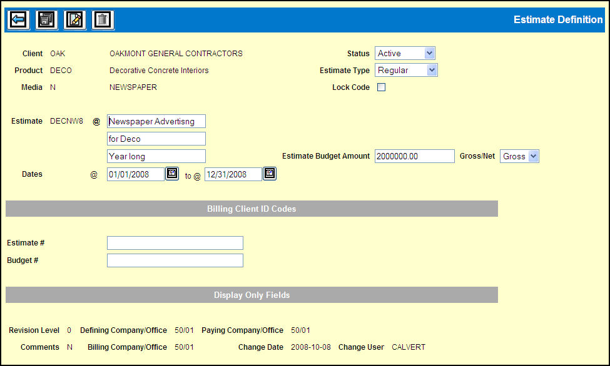This screenshot has height=366, width=610.
Task: Click the Revision Level value 0
Action: [69, 330]
